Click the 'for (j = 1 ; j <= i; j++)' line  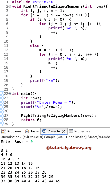[70, 24]
